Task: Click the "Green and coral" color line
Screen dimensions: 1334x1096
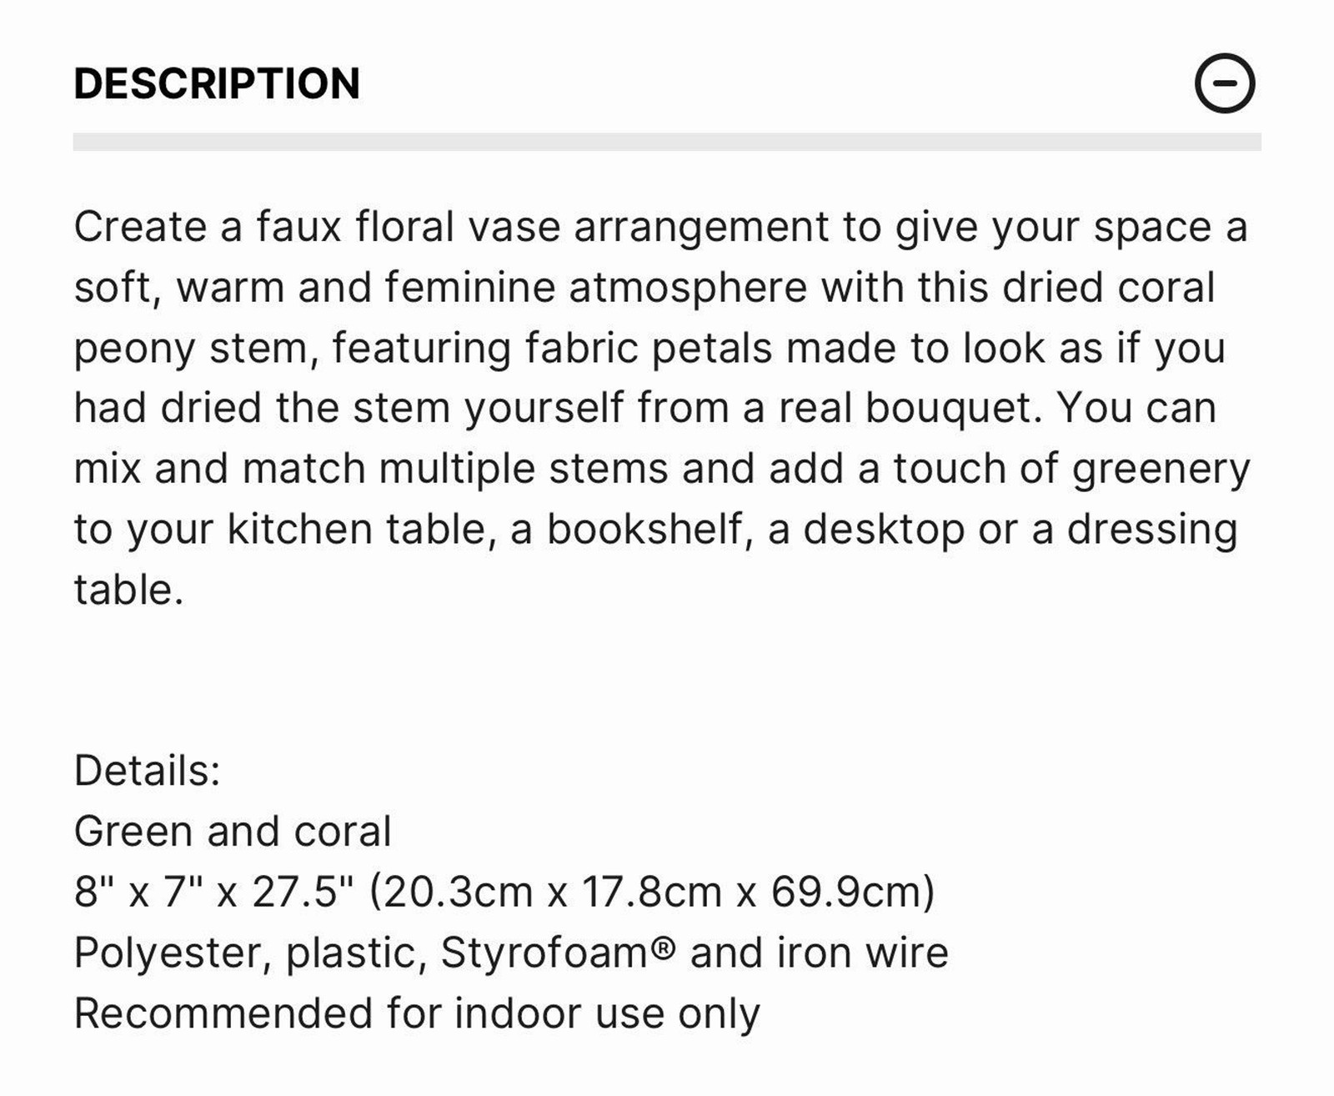Action: pos(233,831)
